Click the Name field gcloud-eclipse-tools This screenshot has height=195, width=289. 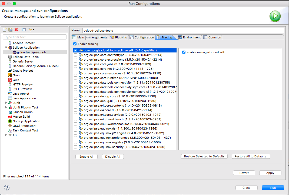pyautogui.click(x=183, y=30)
